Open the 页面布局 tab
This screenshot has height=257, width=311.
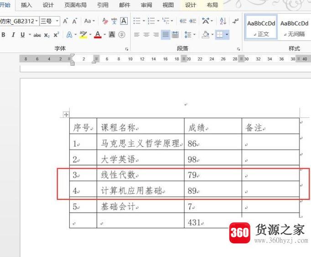(x=75, y=5)
